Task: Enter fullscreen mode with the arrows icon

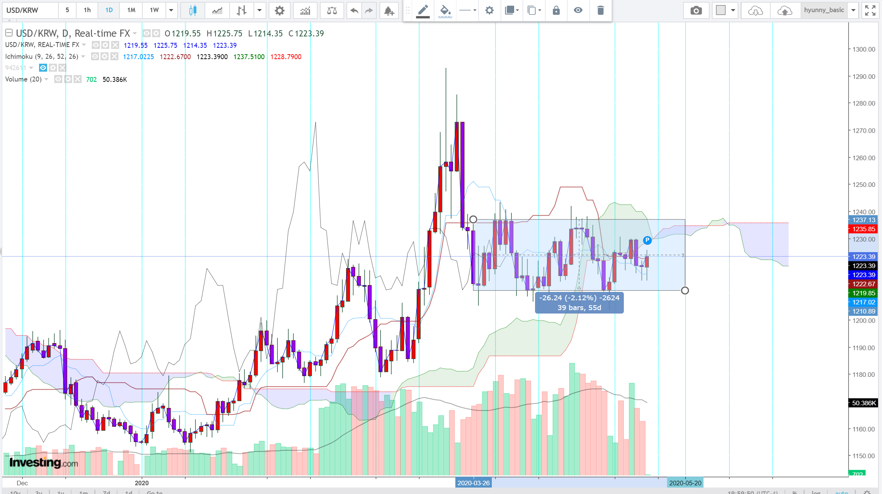Action: 870,10
